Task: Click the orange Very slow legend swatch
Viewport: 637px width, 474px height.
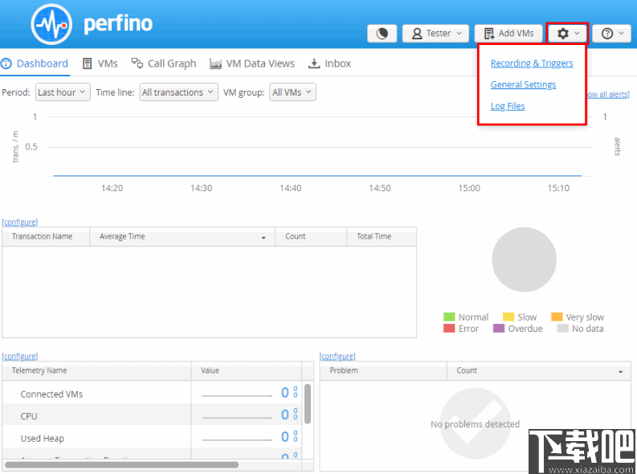Action: pyautogui.click(x=557, y=317)
